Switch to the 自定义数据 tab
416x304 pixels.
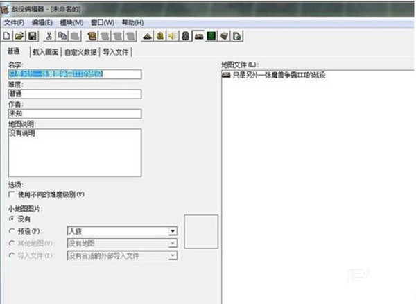click(x=80, y=52)
